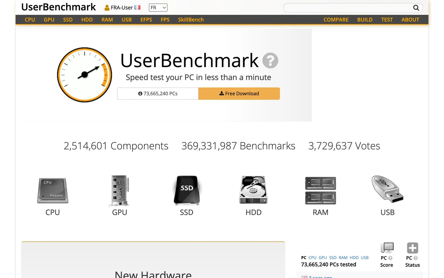
Task: Click the SSD label under the drive icon
Action: (x=186, y=212)
